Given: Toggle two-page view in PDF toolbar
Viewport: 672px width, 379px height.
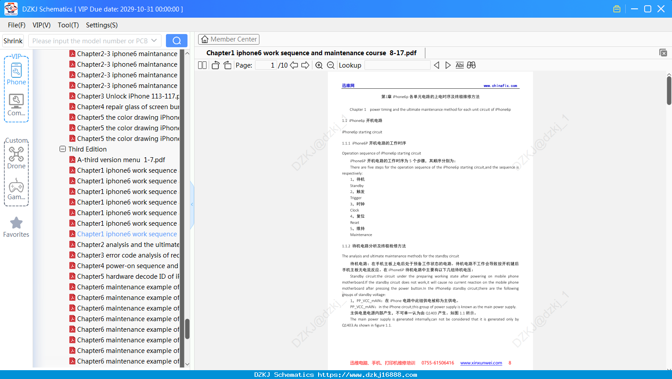Looking at the screenshot, I should pyautogui.click(x=203, y=65).
